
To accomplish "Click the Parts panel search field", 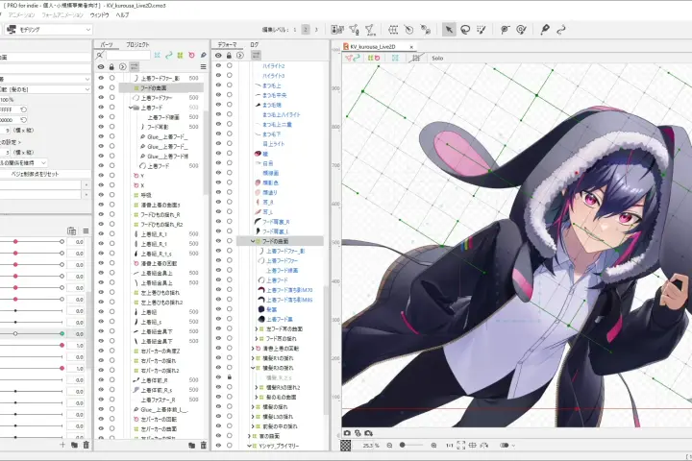I will (x=128, y=56).
